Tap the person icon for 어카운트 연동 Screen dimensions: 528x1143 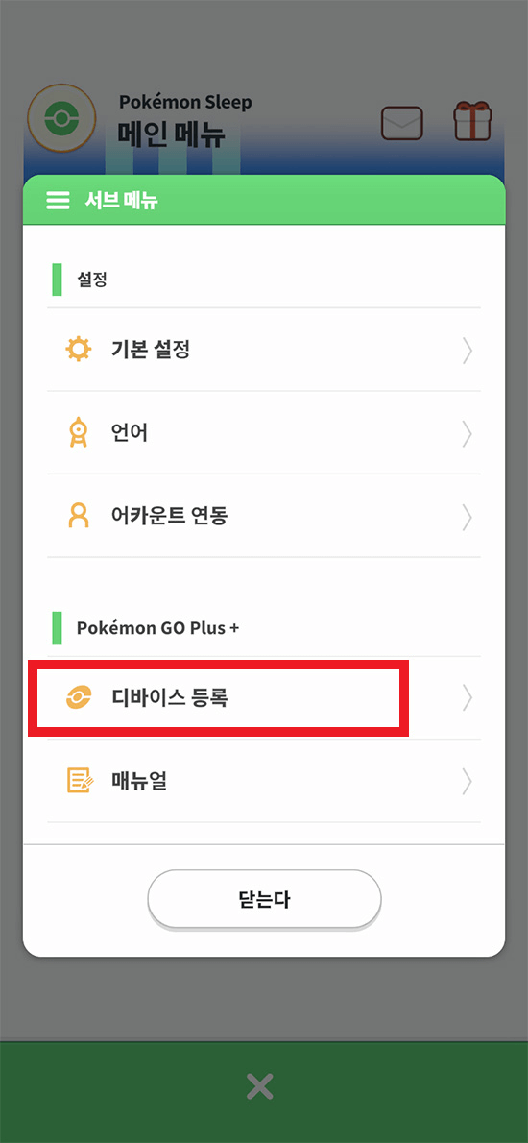(78, 516)
